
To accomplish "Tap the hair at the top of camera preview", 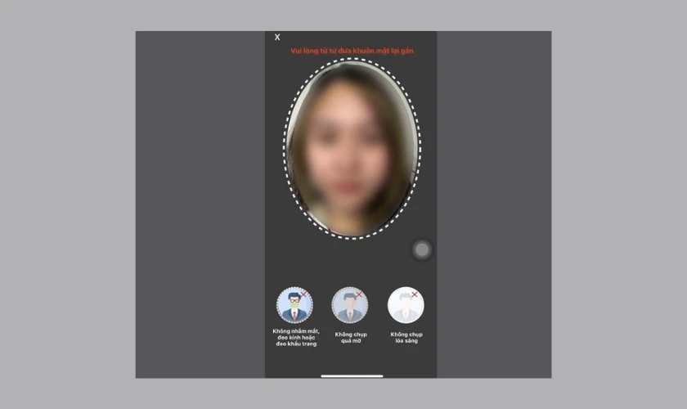I will pyautogui.click(x=352, y=78).
